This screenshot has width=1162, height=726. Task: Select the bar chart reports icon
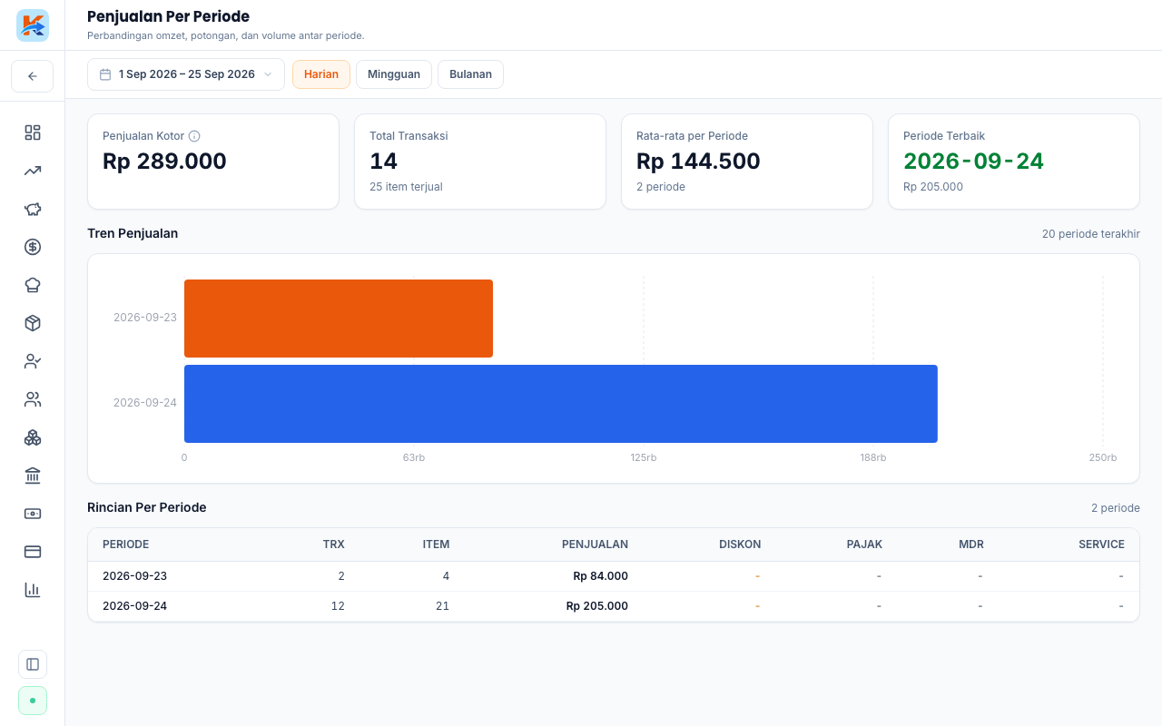coord(33,590)
